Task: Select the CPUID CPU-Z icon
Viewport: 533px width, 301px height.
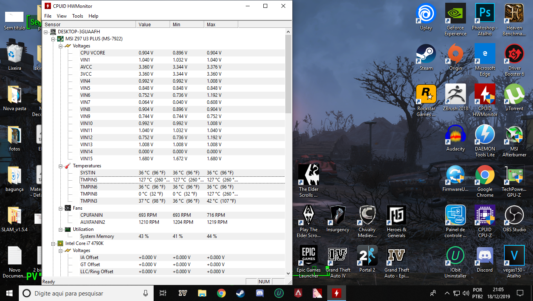Action: tap(485, 221)
